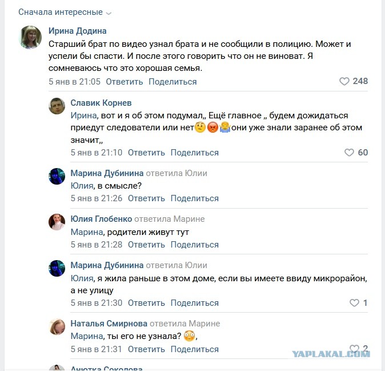385x371 pixels.
Task: Open Наталья Смирнова's profile name link
Action: (x=109, y=324)
